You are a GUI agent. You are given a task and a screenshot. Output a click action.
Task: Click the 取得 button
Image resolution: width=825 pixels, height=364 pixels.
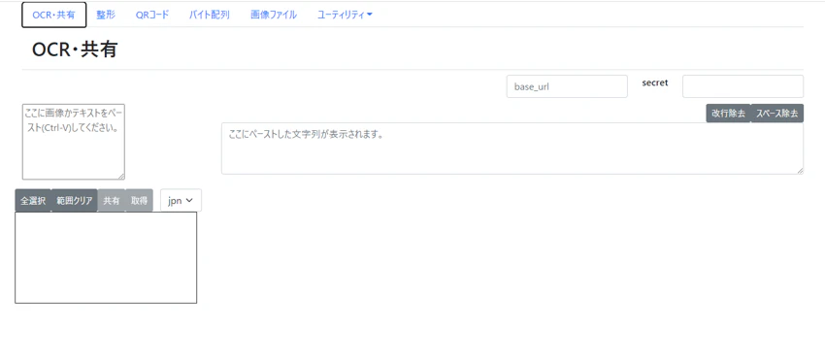[x=139, y=200]
